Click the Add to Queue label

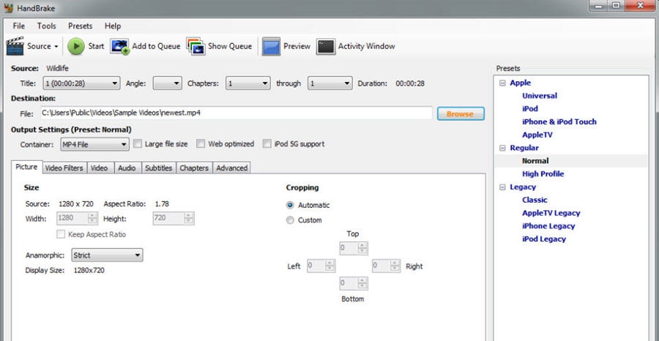coord(156,46)
